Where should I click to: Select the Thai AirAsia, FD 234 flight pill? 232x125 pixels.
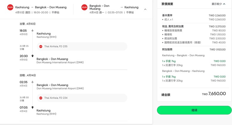[x=82, y=98]
